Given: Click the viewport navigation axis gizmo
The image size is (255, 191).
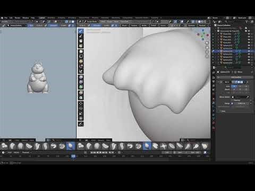Looking at the screenshot, I should (x=203, y=34).
